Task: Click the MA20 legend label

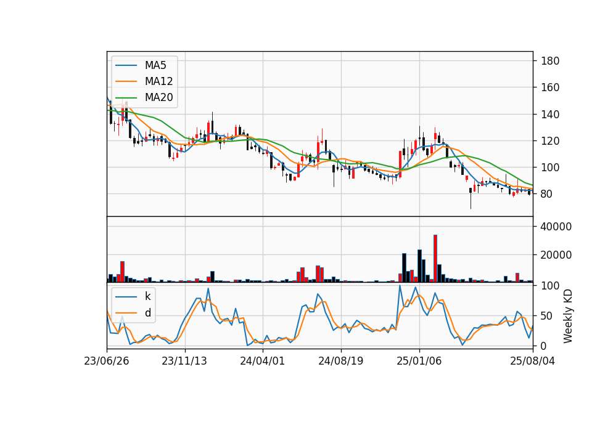Action: (158, 97)
